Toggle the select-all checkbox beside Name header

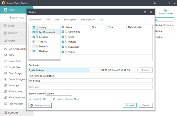coord(63,27)
